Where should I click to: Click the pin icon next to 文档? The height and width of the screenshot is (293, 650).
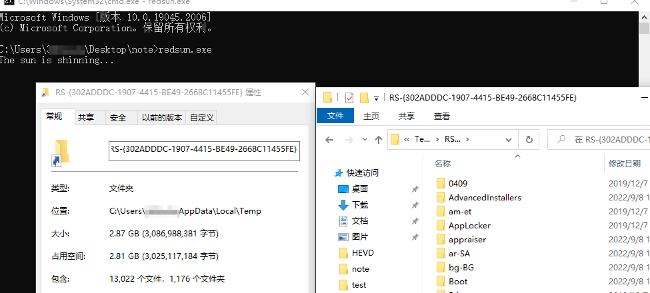point(415,221)
